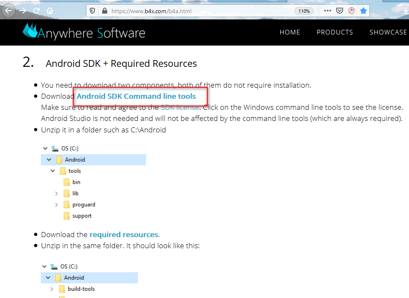Click the browser back arrow button
Image resolution: width=409 pixels, height=298 pixels.
coord(9,11)
